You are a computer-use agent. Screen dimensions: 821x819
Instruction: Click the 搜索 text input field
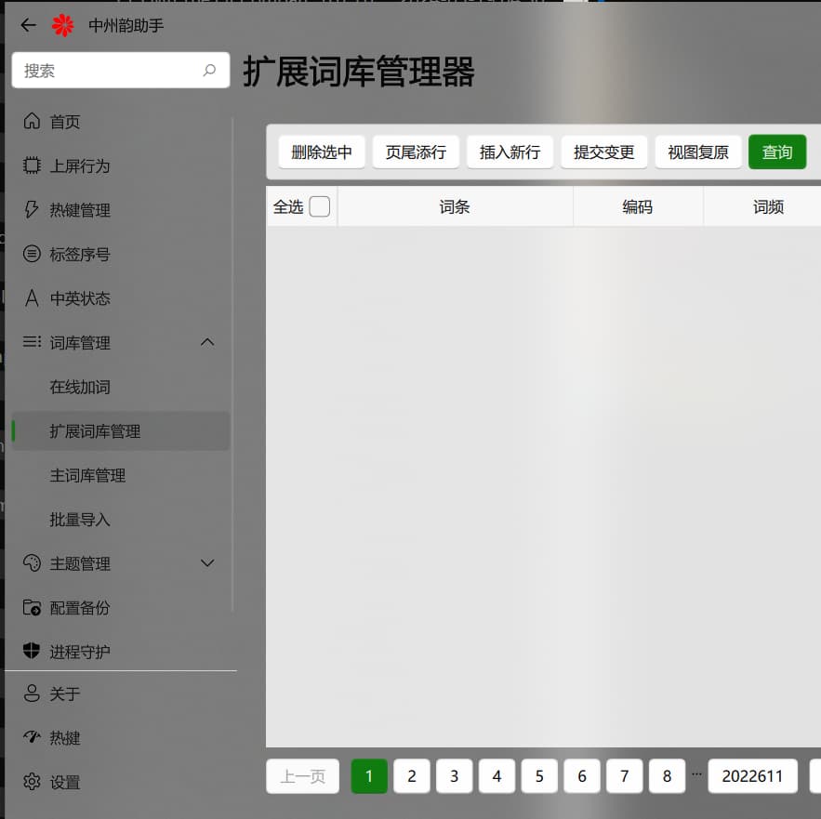coord(107,71)
